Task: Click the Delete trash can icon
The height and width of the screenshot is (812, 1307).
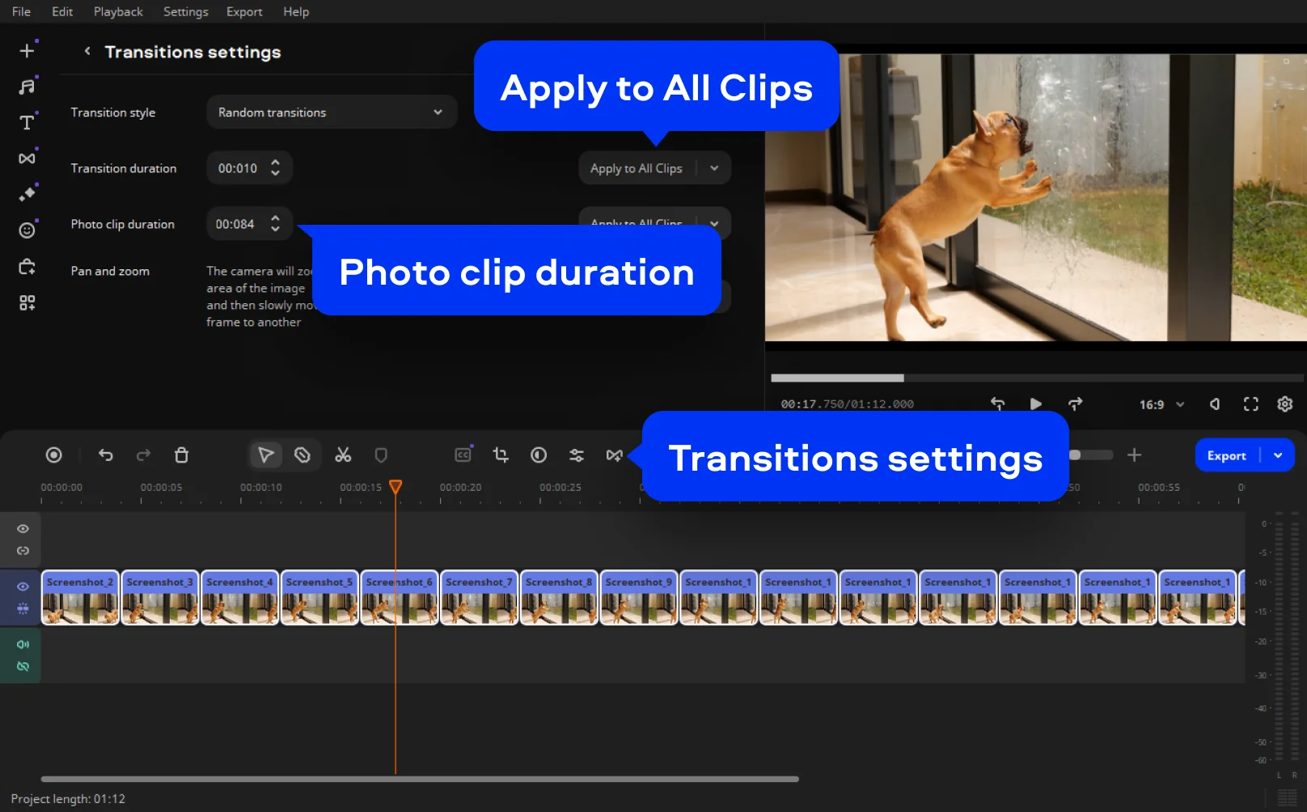Action: coord(181,455)
